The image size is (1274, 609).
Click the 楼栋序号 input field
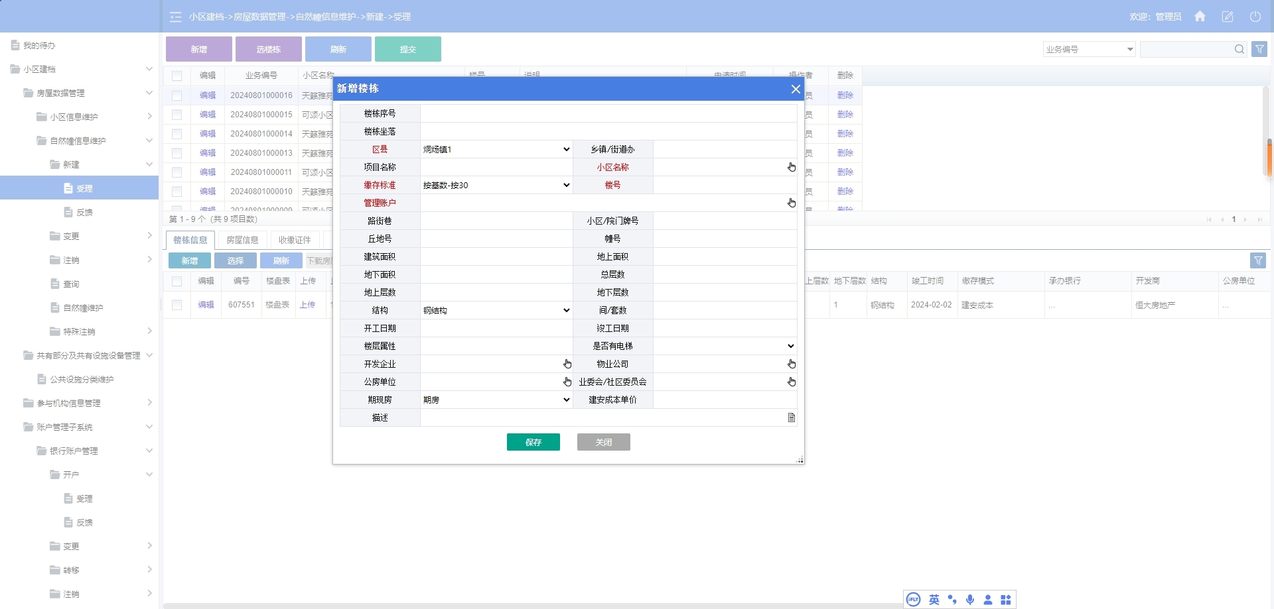click(608, 113)
